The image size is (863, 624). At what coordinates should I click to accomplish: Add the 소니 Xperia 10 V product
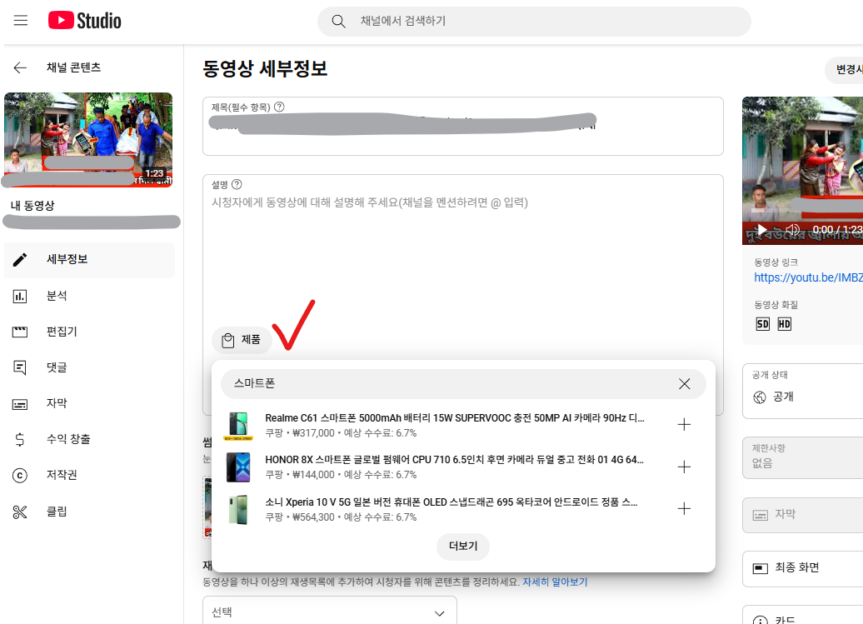[684, 509]
